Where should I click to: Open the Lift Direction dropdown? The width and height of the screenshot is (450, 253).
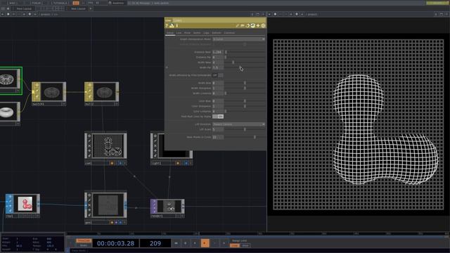239,124
